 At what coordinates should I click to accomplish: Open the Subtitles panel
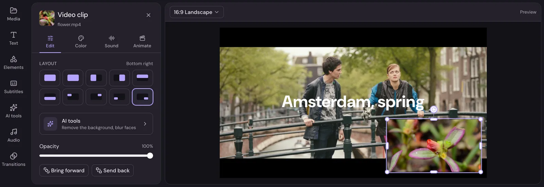pos(14,87)
